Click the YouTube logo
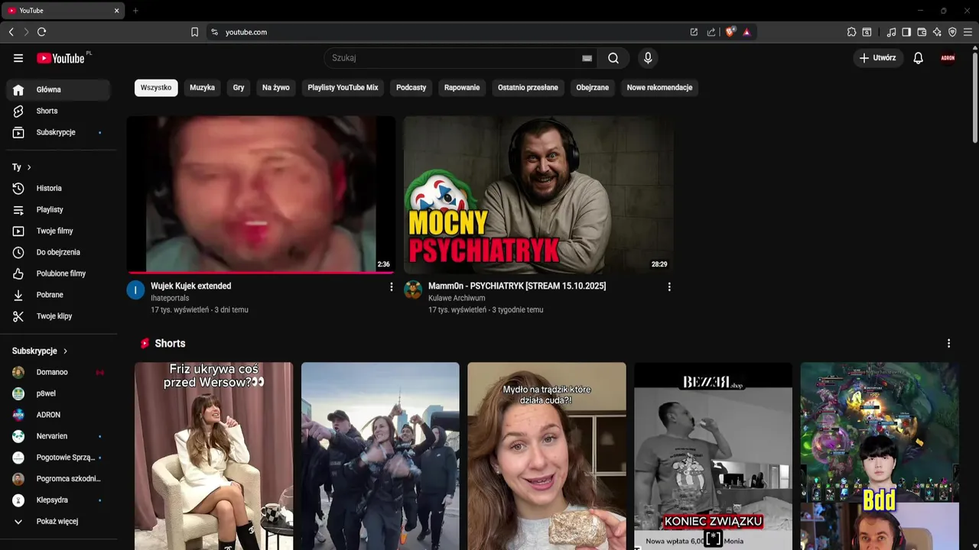 [x=60, y=58]
